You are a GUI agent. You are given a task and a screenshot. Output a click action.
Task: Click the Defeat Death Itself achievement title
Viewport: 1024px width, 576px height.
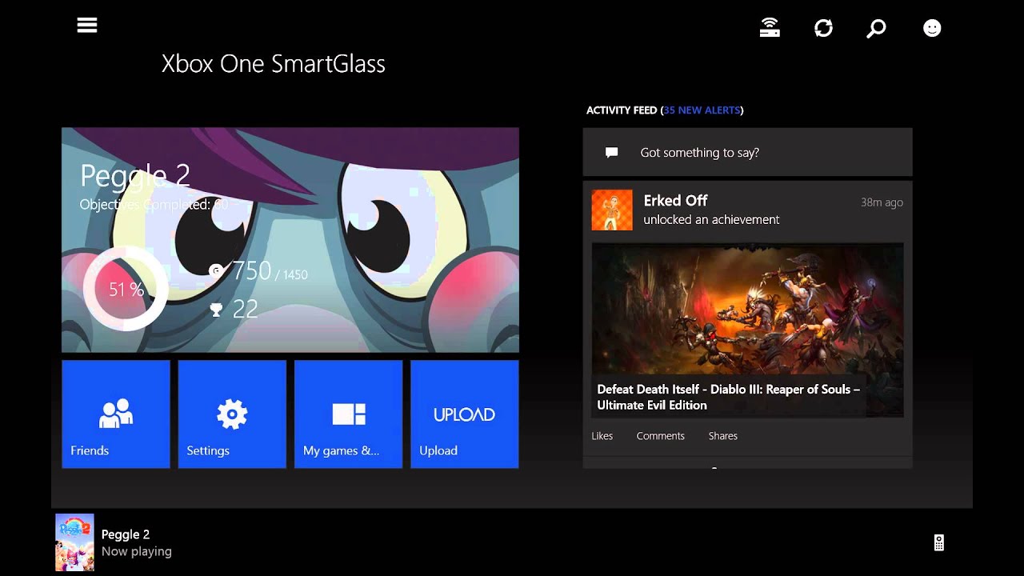729,397
